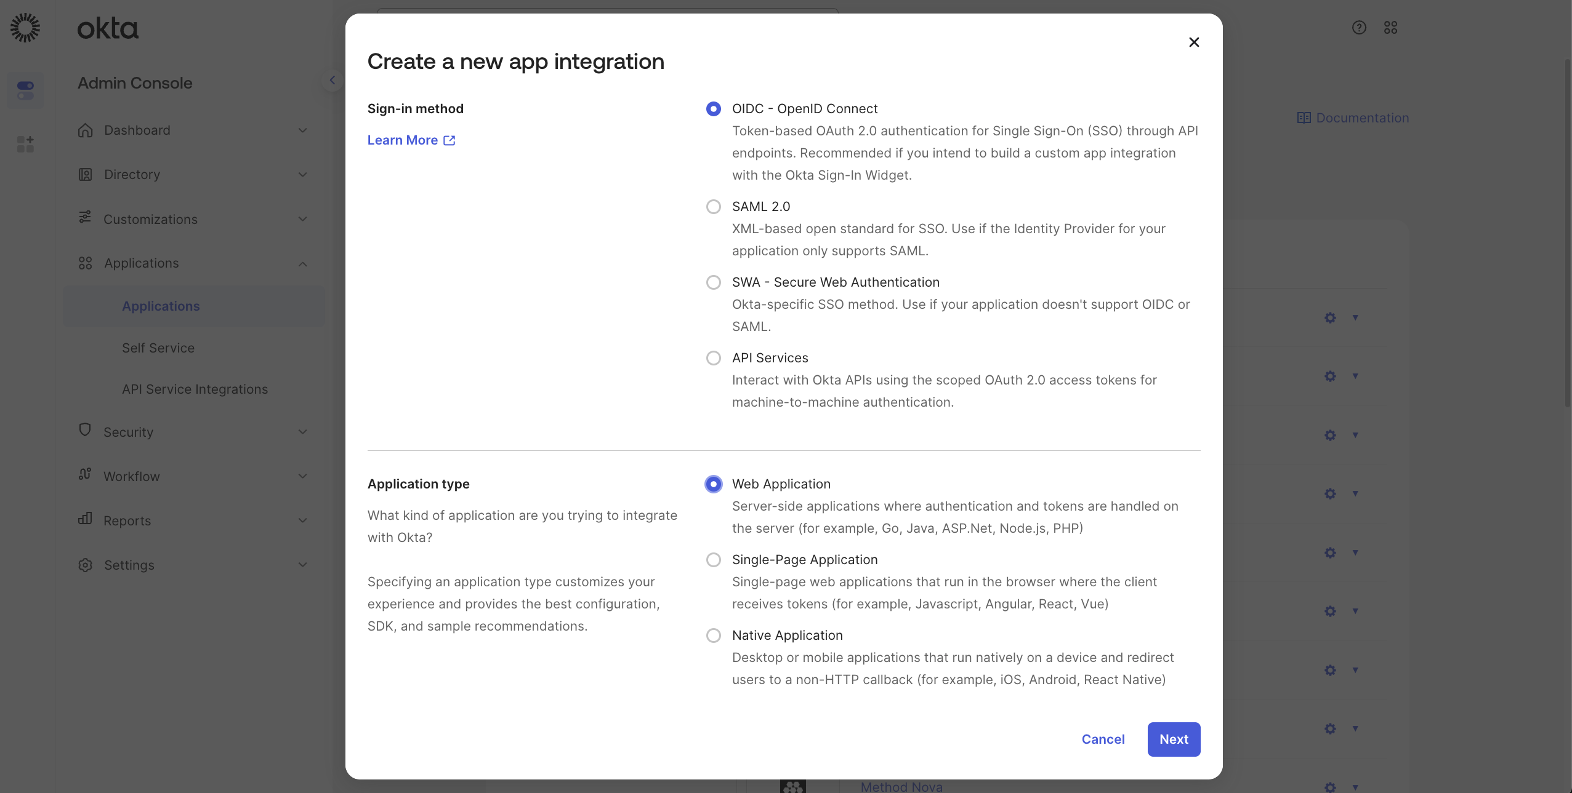Click the Settings gear icon in sidebar
Viewport: 1572px width, 793px height.
[x=86, y=565]
